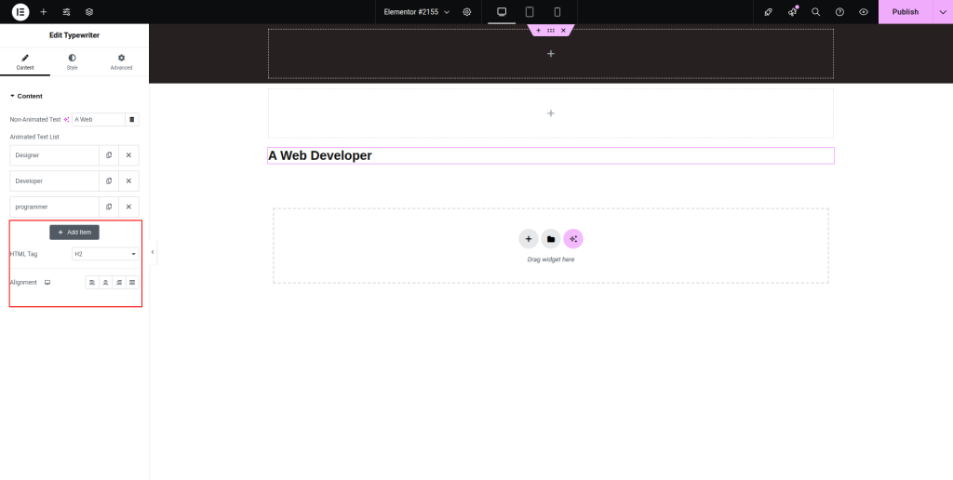Duplicate the Designer item
Viewport: 953px width, 480px height.
109,155
